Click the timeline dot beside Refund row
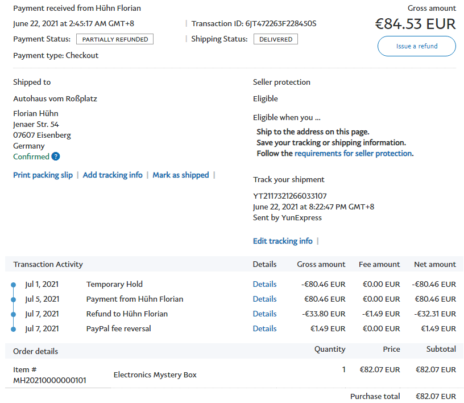This screenshot has width=464, height=403. pyautogui.click(x=13, y=314)
